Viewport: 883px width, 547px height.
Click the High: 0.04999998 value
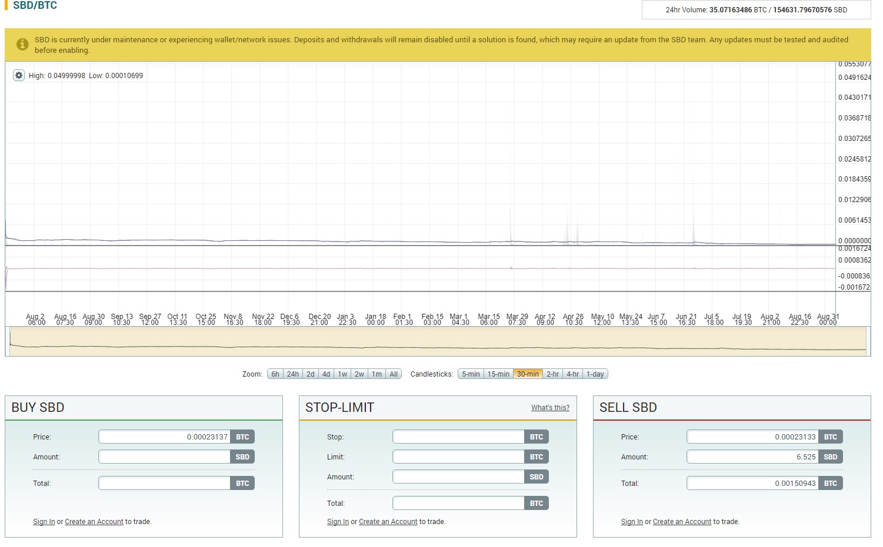tap(57, 76)
